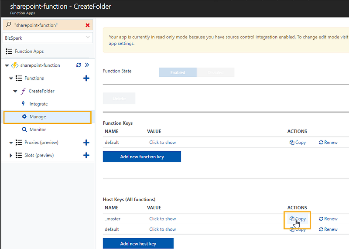
Task: Open the Integrate section
Action: 38,104
